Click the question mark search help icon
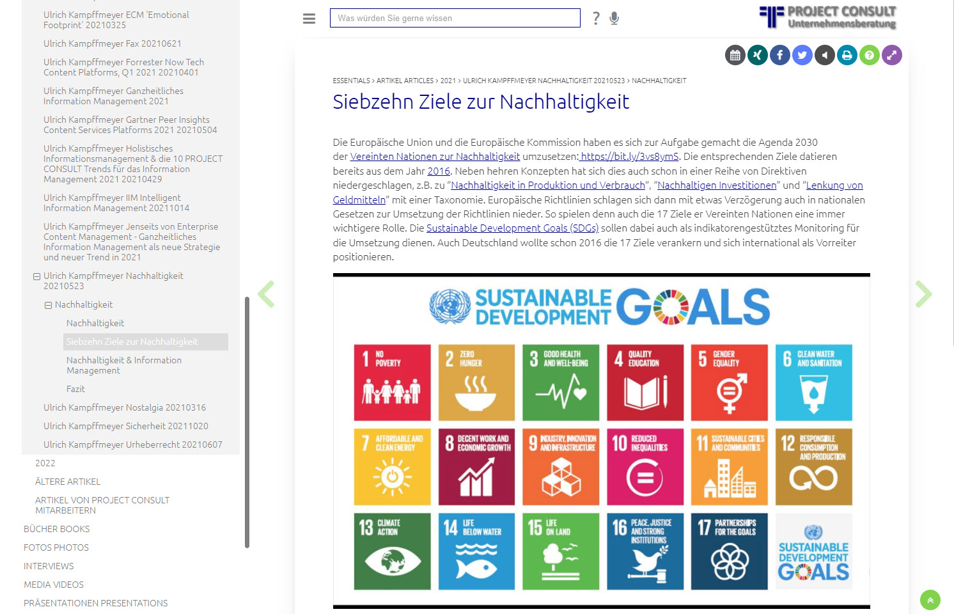 pos(596,18)
